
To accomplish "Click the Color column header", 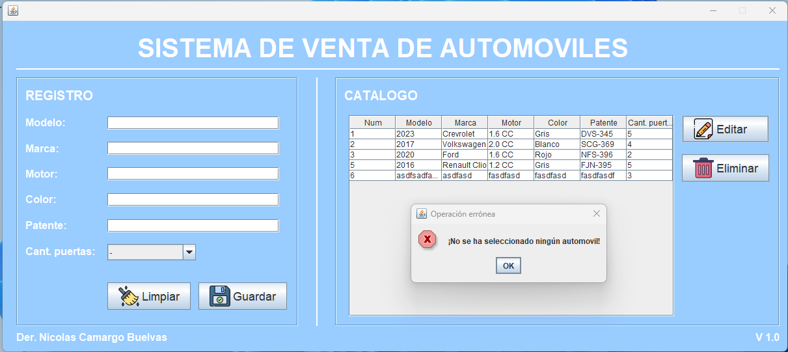I will coord(558,122).
